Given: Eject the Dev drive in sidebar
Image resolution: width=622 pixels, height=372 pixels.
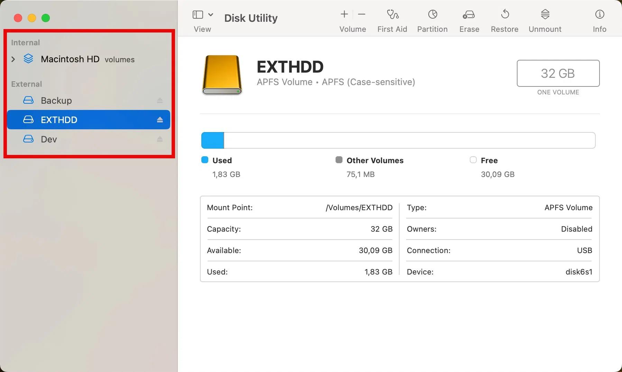Looking at the screenshot, I should pyautogui.click(x=160, y=139).
